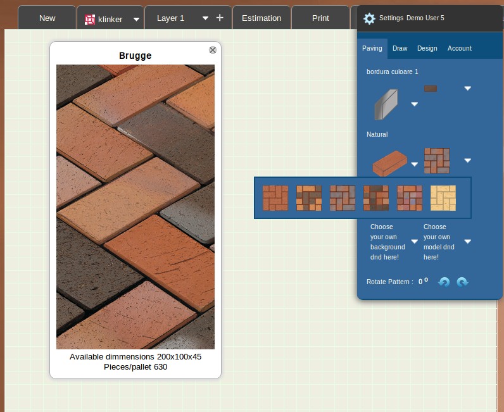The width and height of the screenshot is (504, 412).
Task: Click the Layer 1 label
Action: click(171, 18)
